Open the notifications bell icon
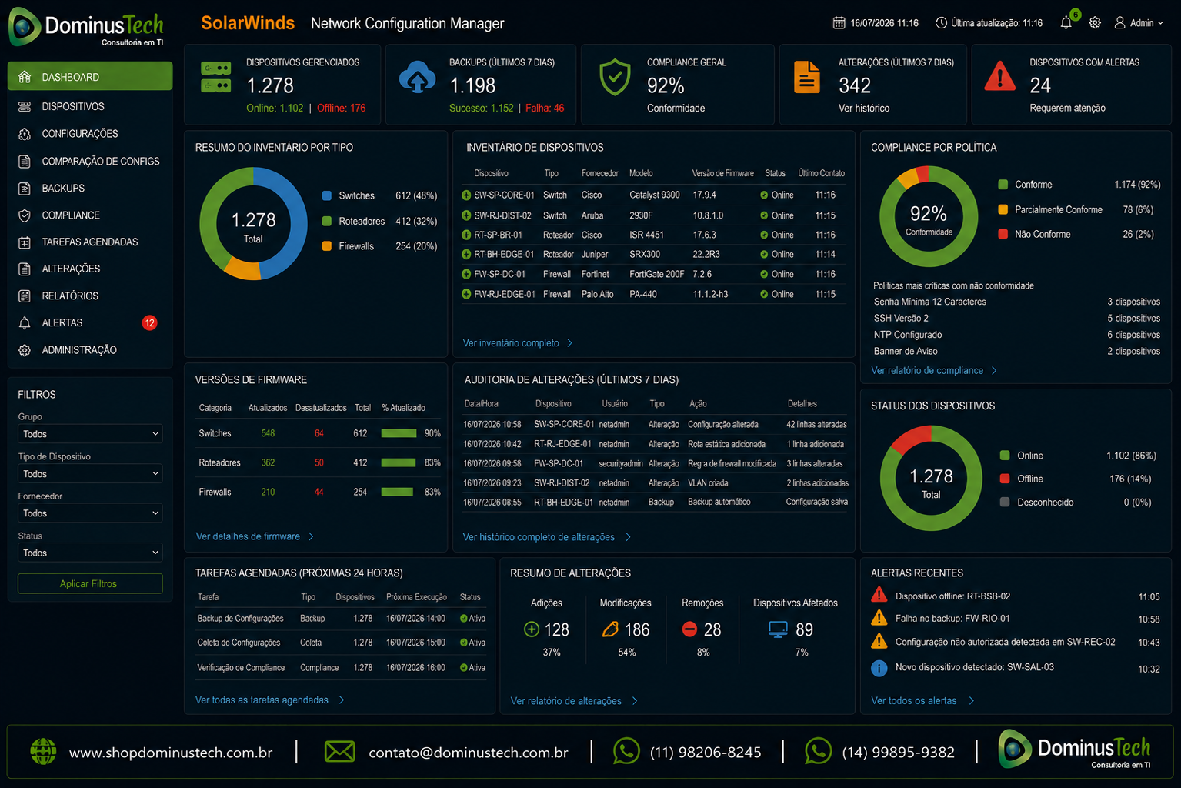Viewport: 1181px width, 788px height. pos(1066,23)
